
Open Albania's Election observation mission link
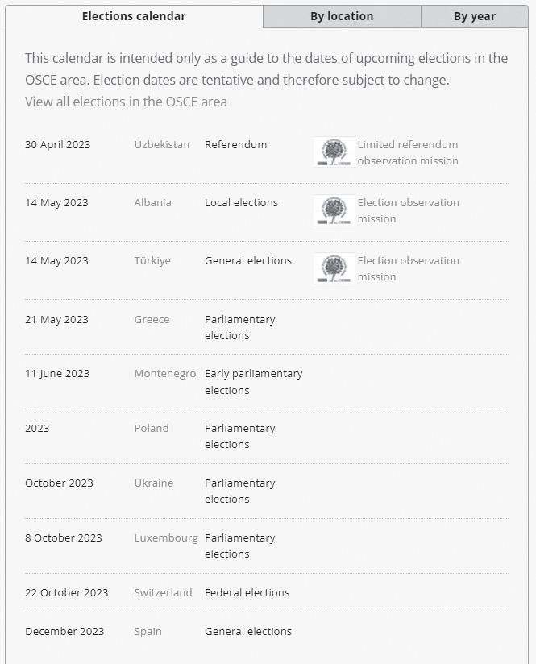tap(408, 210)
